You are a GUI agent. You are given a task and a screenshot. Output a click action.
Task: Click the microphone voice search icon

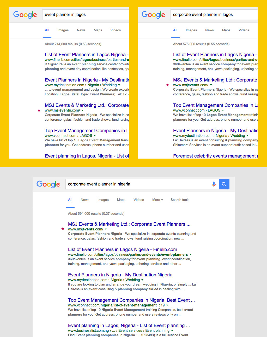click(214, 184)
